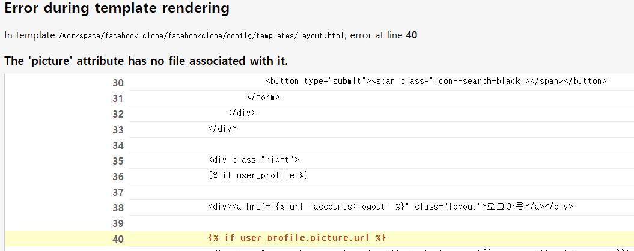
Task: Select line number 36 in the gutter
Action: tap(118, 176)
